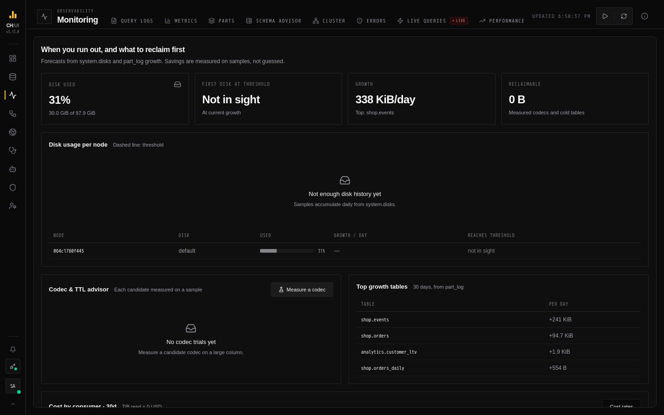664x415 pixels.
Task: Switch to the Errors tab
Action: 371,21
